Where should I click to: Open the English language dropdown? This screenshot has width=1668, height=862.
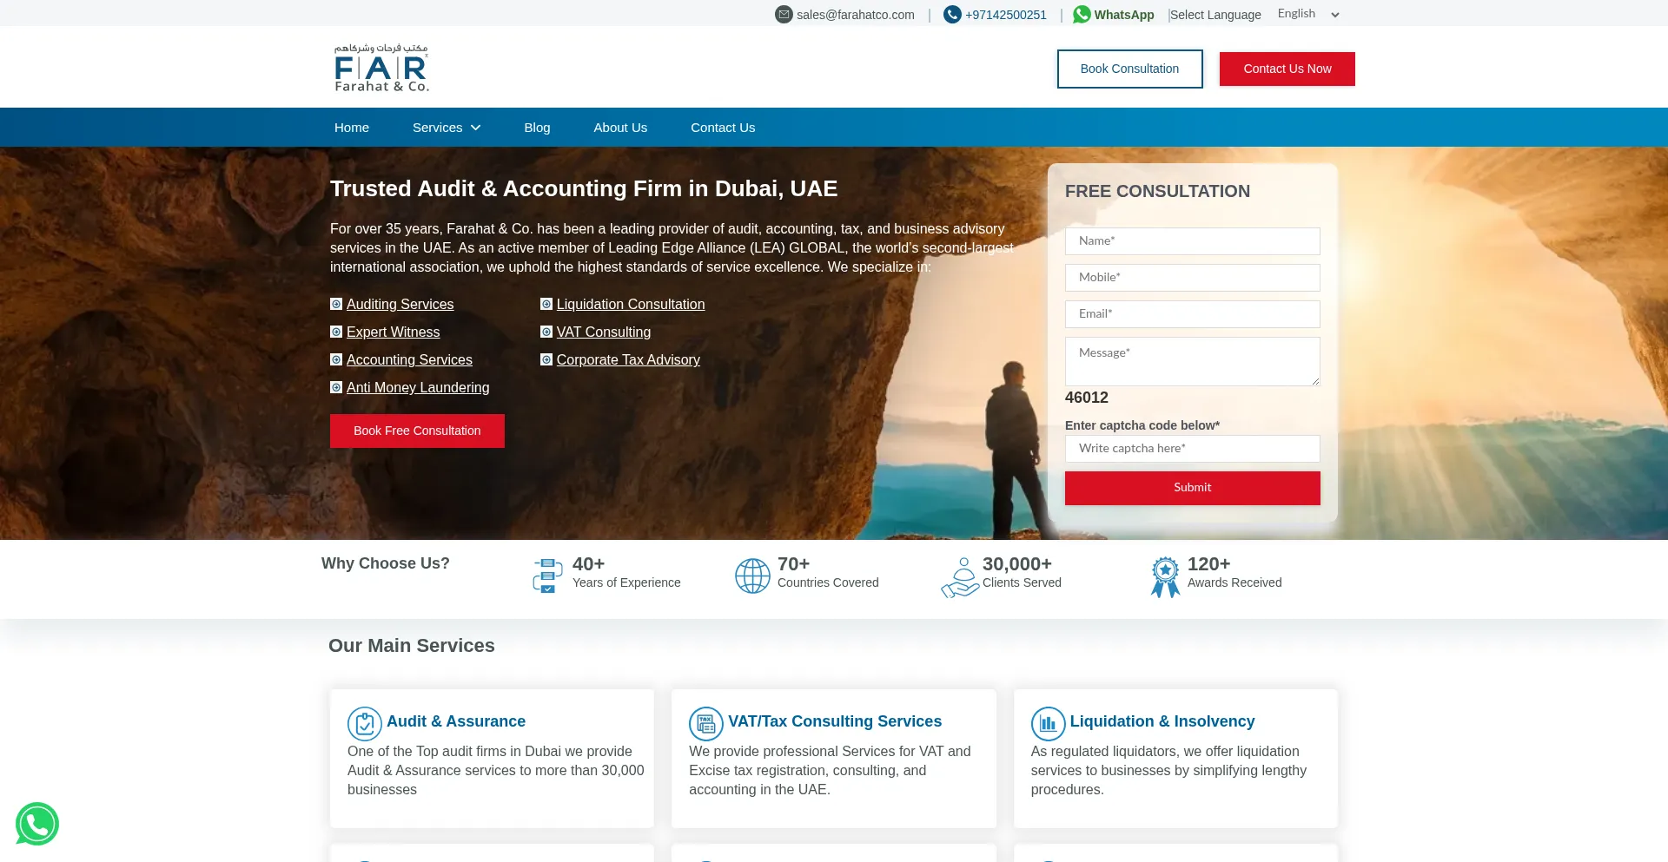[x=1307, y=14]
